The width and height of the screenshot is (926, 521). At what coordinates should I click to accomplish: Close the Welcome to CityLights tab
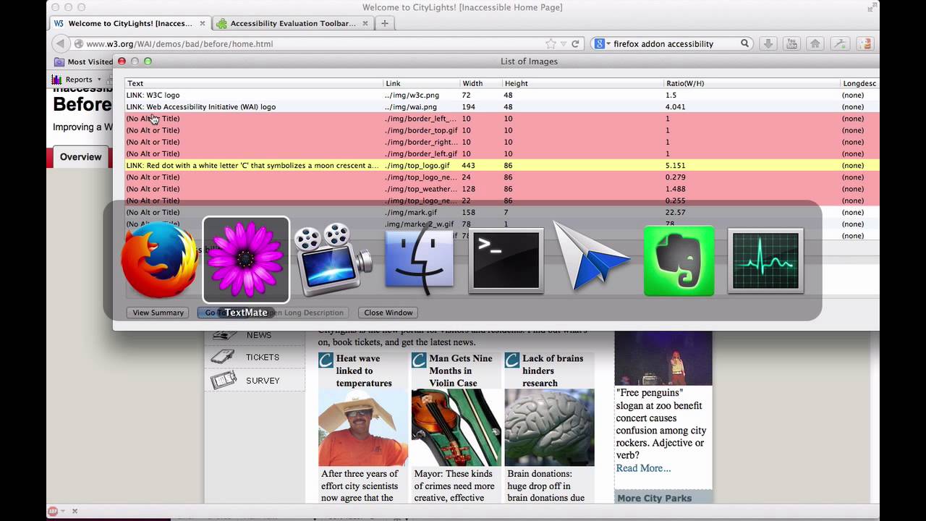[x=203, y=23]
